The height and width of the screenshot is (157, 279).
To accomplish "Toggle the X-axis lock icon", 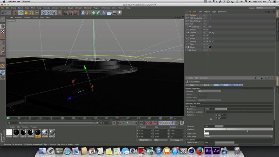I will tap(43, 13).
